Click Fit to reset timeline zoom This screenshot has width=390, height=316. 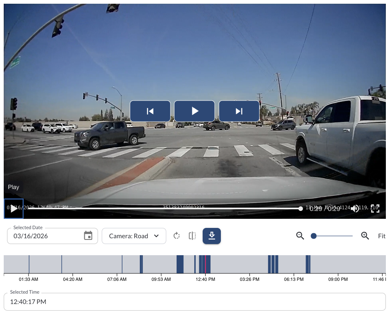pyautogui.click(x=381, y=236)
